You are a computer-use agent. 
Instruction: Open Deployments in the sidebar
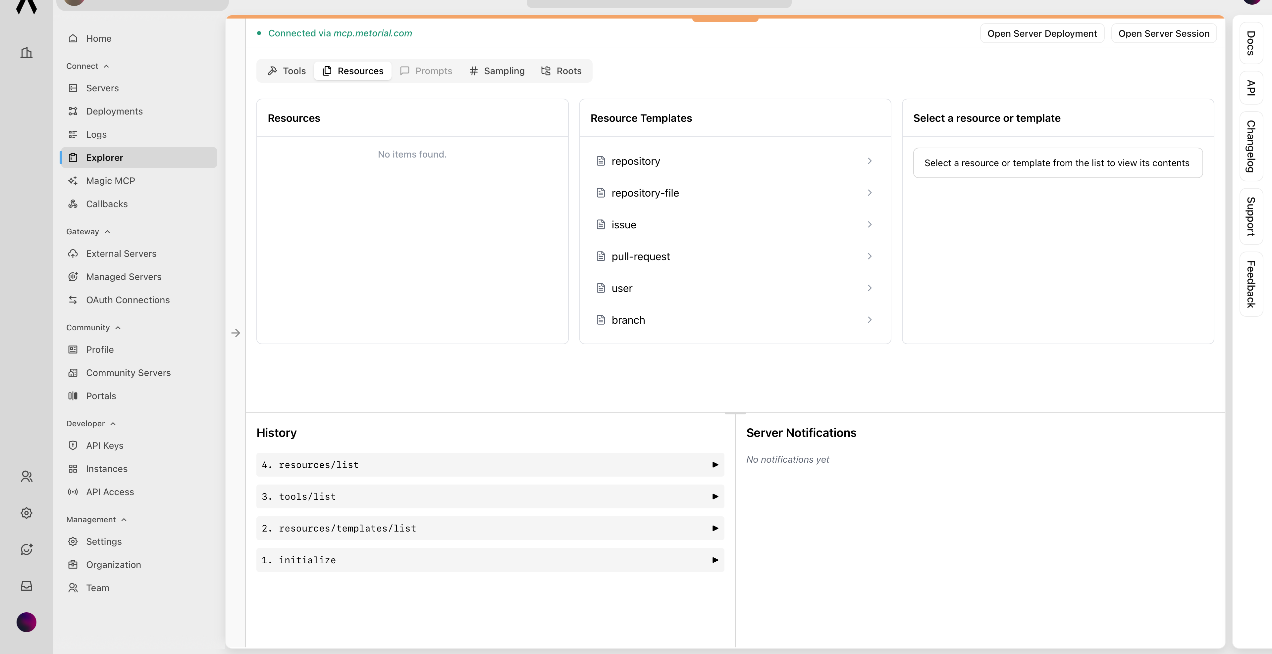pyautogui.click(x=115, y=111)
